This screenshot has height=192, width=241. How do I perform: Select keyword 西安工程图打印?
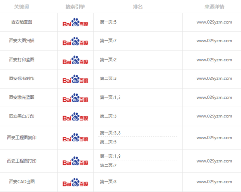[x=22, y=161]
